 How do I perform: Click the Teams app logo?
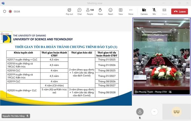tap(3, 3)
